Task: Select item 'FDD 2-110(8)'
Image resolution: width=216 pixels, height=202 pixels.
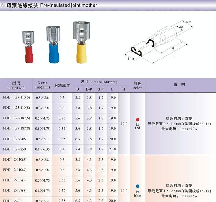Action: pos(15,170)
